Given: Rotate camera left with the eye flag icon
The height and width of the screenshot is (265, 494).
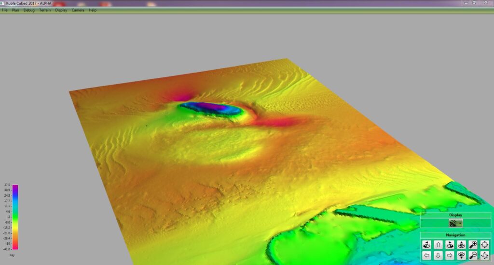Looking at the screenshot, I should (426, 244).
